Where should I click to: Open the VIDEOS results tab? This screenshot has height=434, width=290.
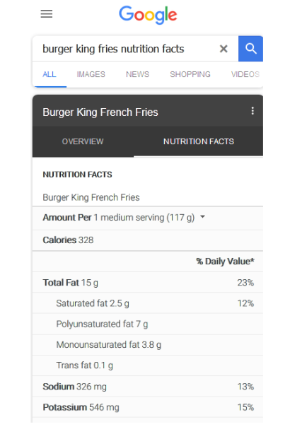[245, 74]
